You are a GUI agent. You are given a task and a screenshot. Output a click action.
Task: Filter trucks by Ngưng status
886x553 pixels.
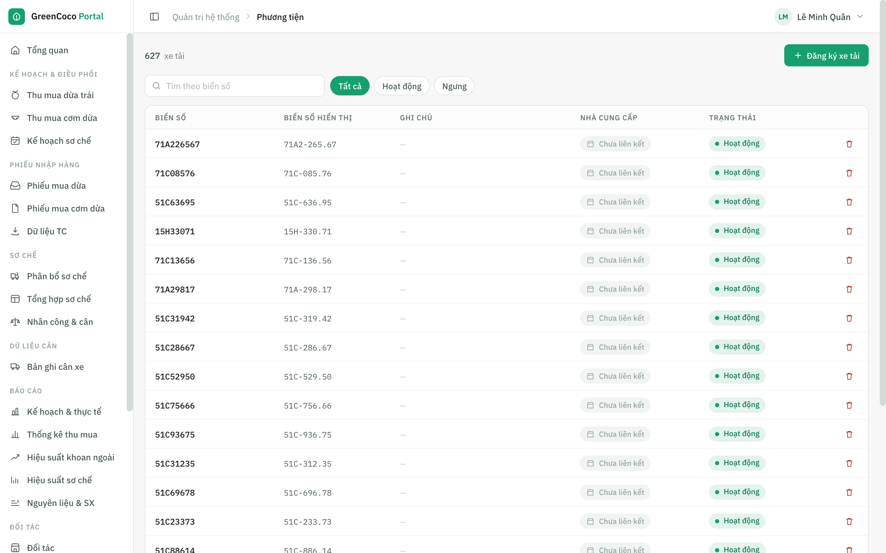tap(454, 86)
